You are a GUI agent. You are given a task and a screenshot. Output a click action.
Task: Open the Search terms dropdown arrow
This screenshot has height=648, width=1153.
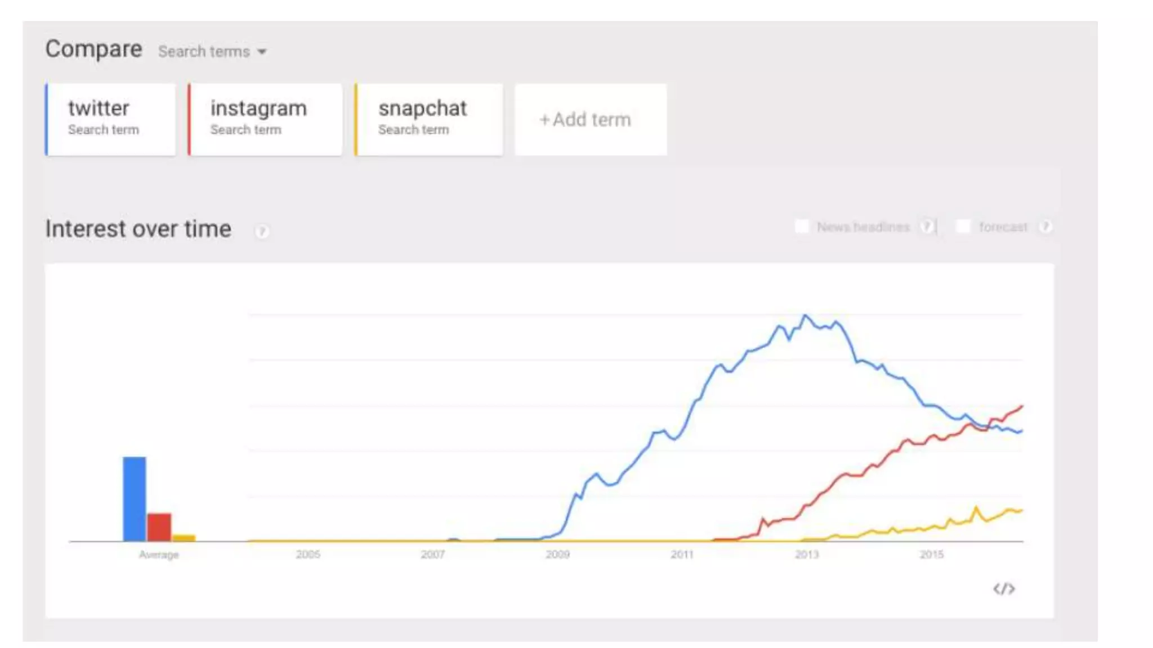pos(262,52)
